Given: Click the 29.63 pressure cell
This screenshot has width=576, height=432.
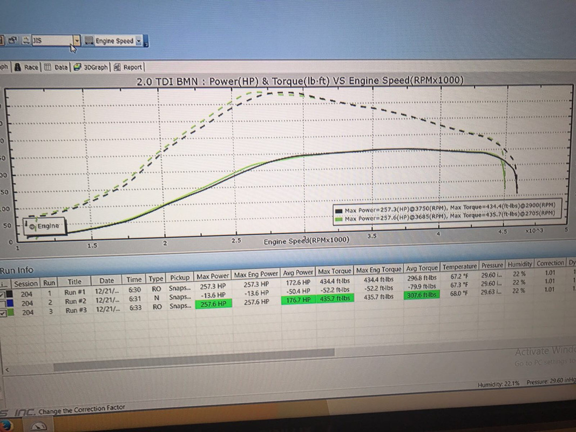Looking at the screenshot, I should [x=491, y=292].
